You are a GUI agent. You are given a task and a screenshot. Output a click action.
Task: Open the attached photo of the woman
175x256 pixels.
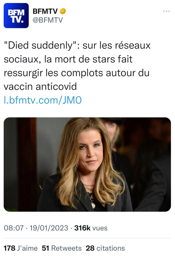[87, 164]
